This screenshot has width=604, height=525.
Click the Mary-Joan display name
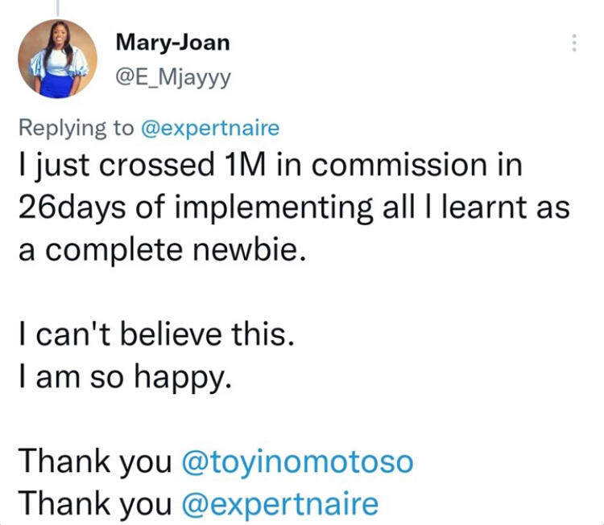[172, 42]
